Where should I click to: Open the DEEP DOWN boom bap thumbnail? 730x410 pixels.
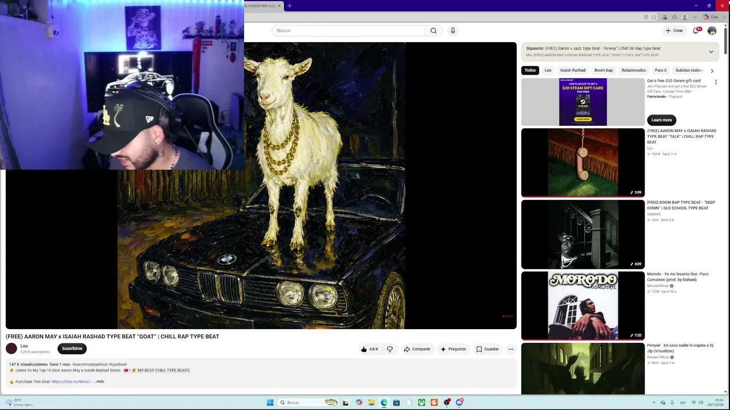[583, 234]
